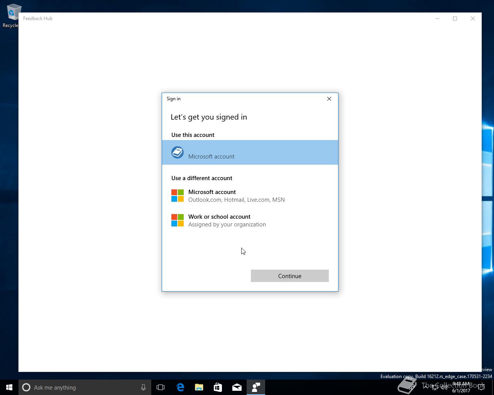This screenshot has width=494, height=395.
Task: Minimize the Feedback Hub window
Action: pos(437,19)
